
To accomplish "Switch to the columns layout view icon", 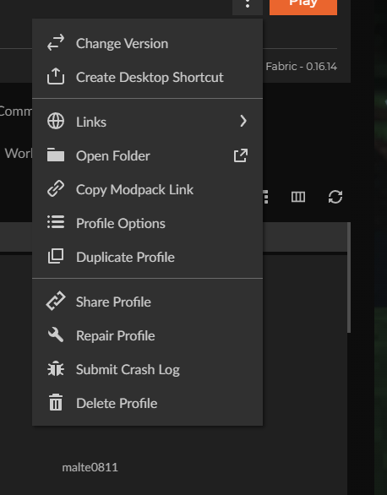I will [298, 197].
